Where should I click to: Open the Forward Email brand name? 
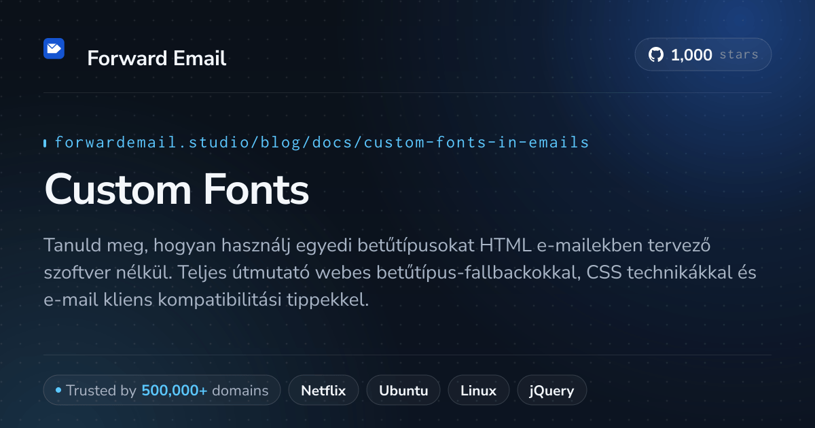pos(157,58)
